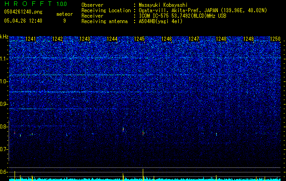
Task: Click the strong meteor echo at 1245
Action: tap(143, 133)
